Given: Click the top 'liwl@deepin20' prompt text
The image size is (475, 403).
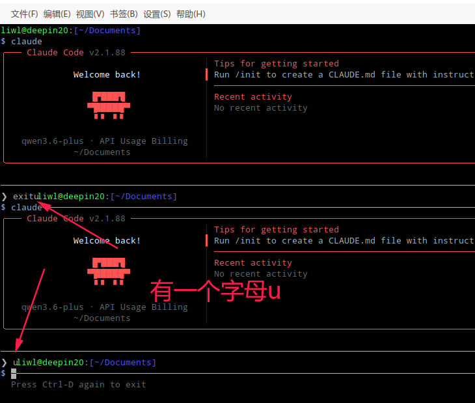Looking at the screenshot, I should (34, 31).
